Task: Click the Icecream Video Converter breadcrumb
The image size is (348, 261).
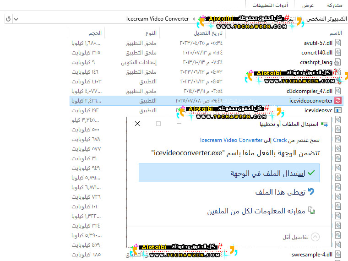Action: point(158,19)
